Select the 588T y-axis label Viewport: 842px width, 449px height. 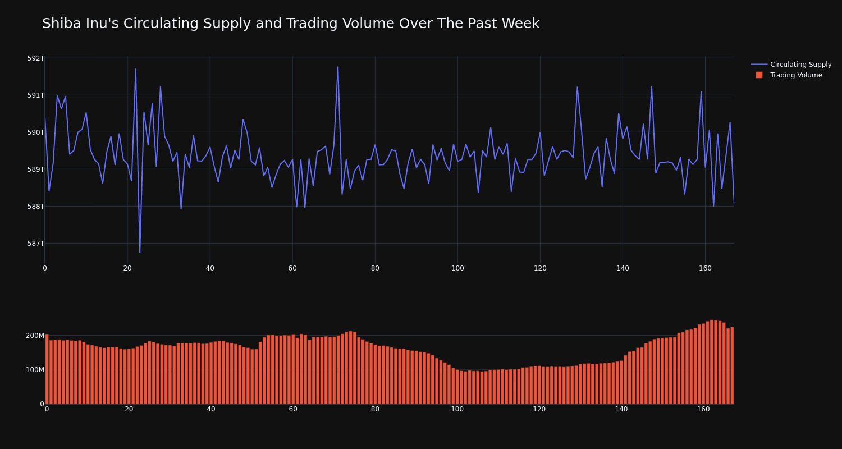tap(35, 207)
